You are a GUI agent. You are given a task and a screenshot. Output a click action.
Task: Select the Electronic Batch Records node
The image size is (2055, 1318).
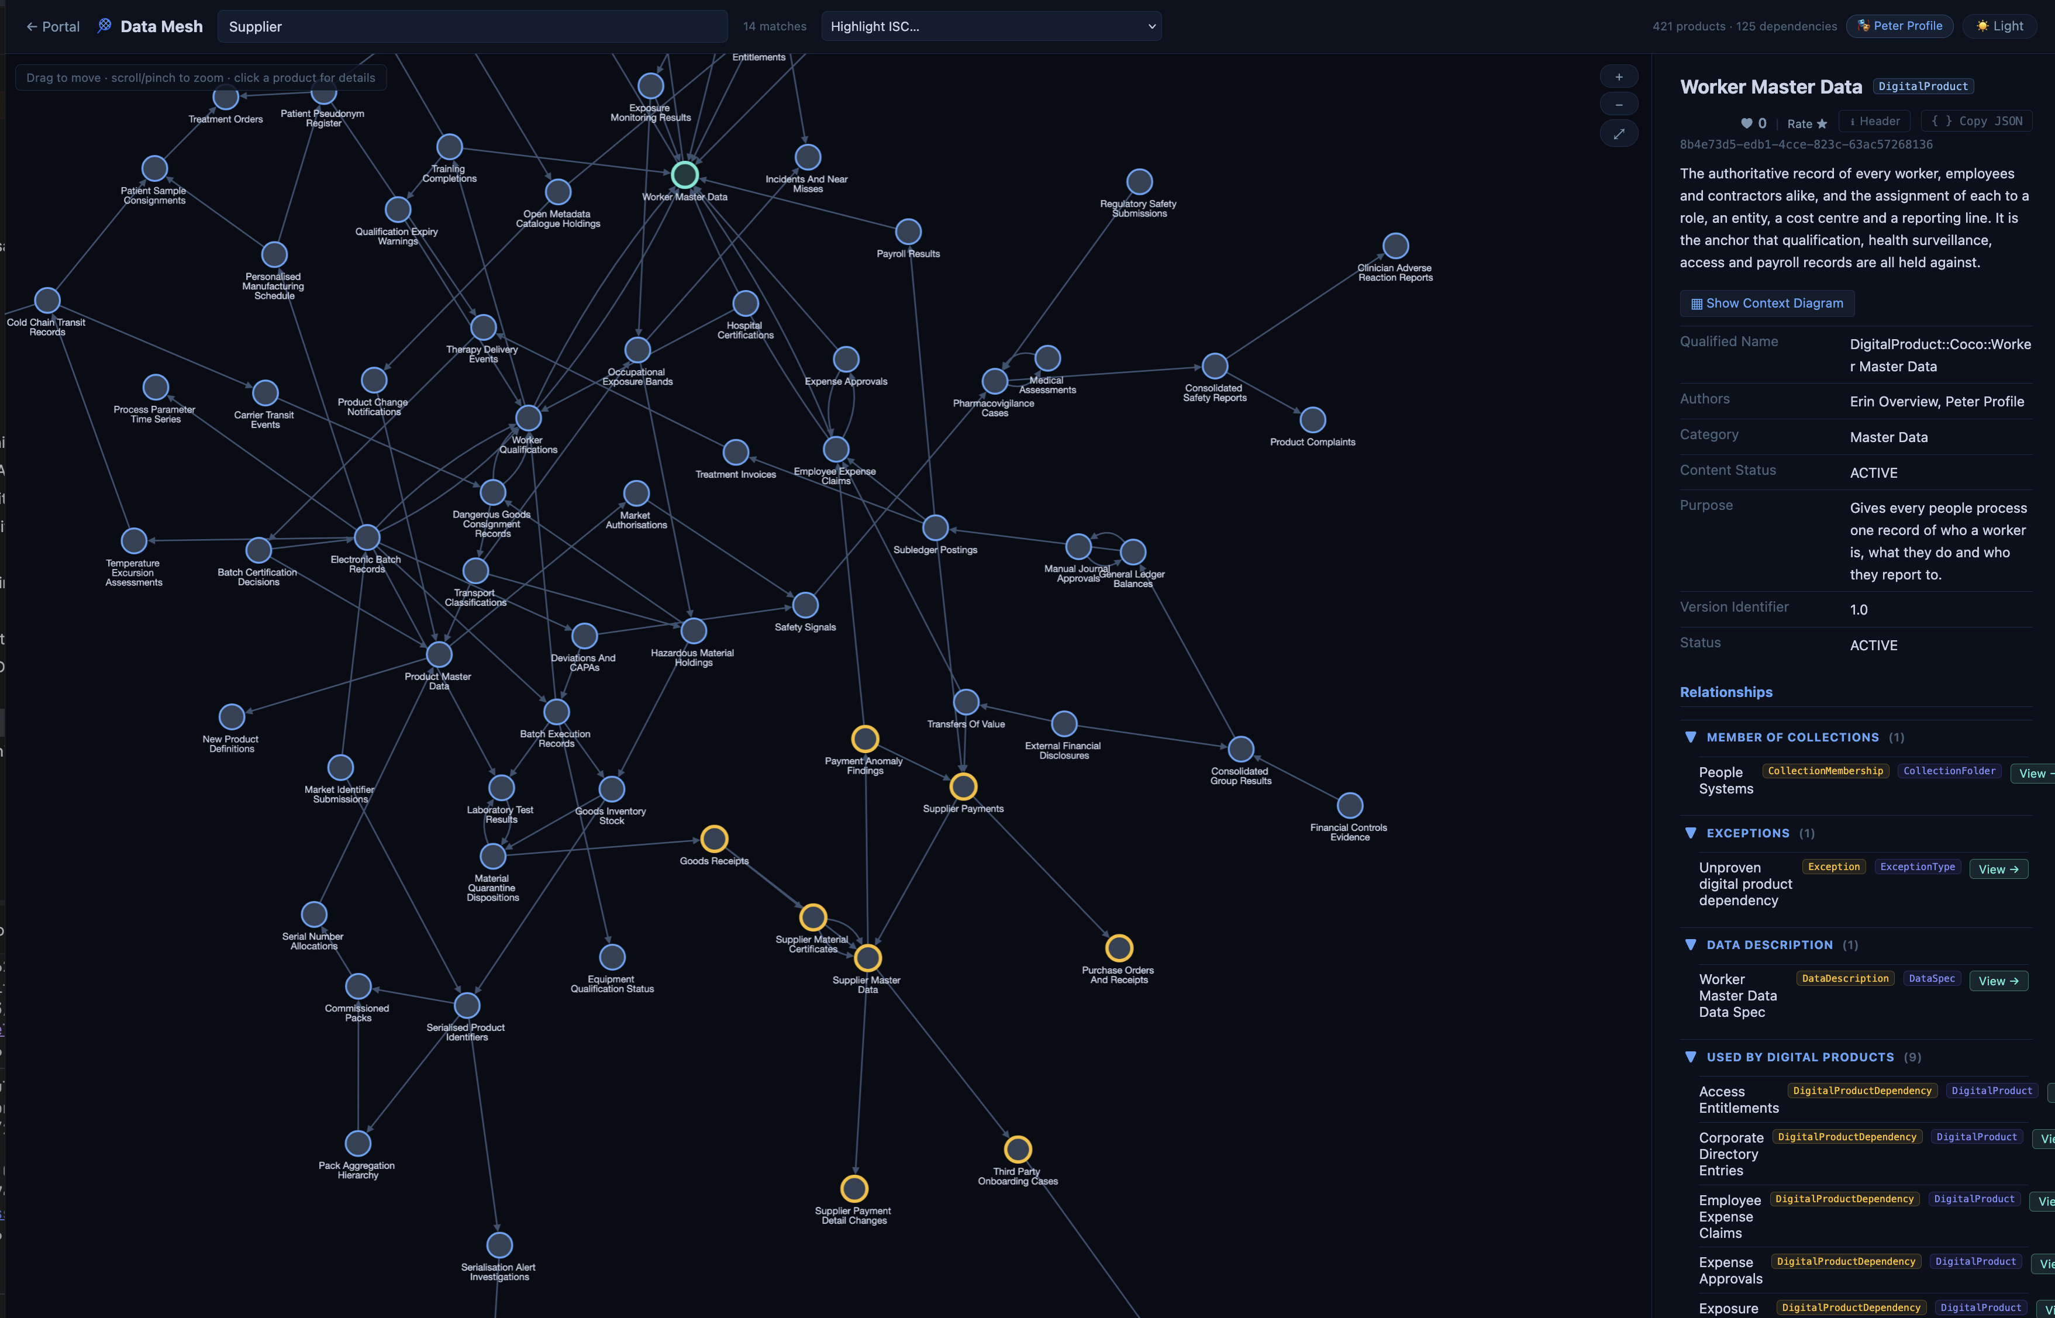pos(367,537)
